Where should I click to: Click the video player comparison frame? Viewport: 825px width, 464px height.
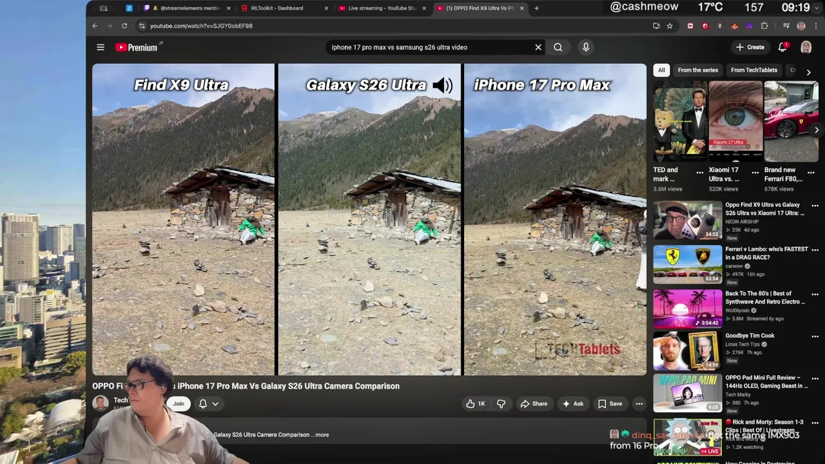369,219
